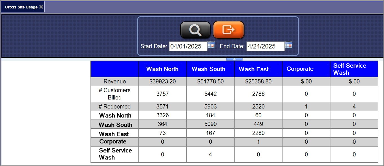Close the Cross Site Usage tab

(x=41, y=7)
